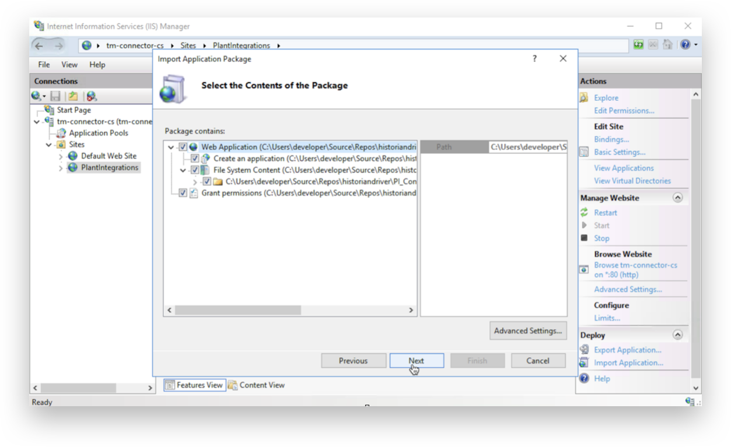Click the Path value field

click(527, 147)
